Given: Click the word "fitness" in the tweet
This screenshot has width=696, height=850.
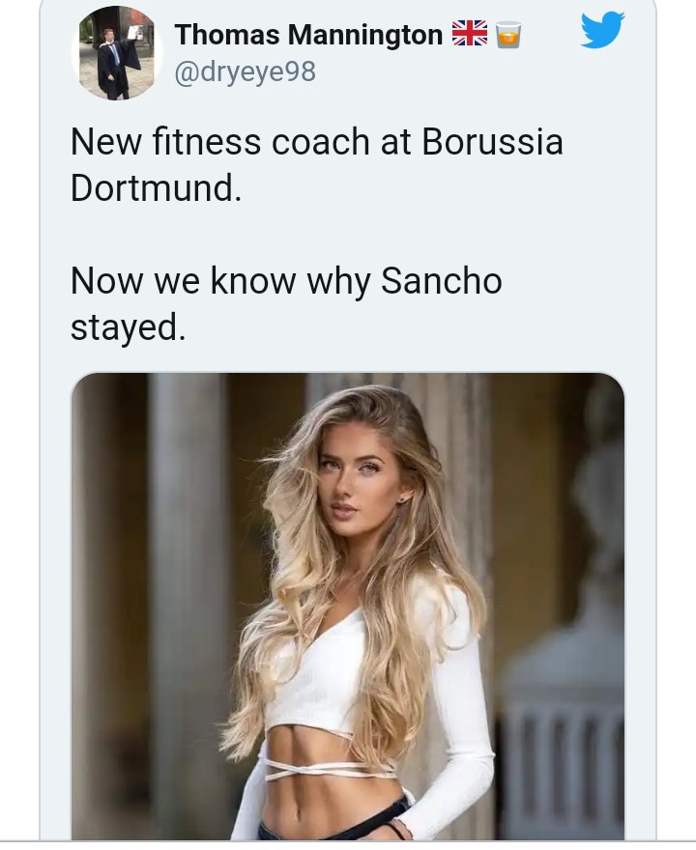Looking at the screenshot, I should (206, 143).
